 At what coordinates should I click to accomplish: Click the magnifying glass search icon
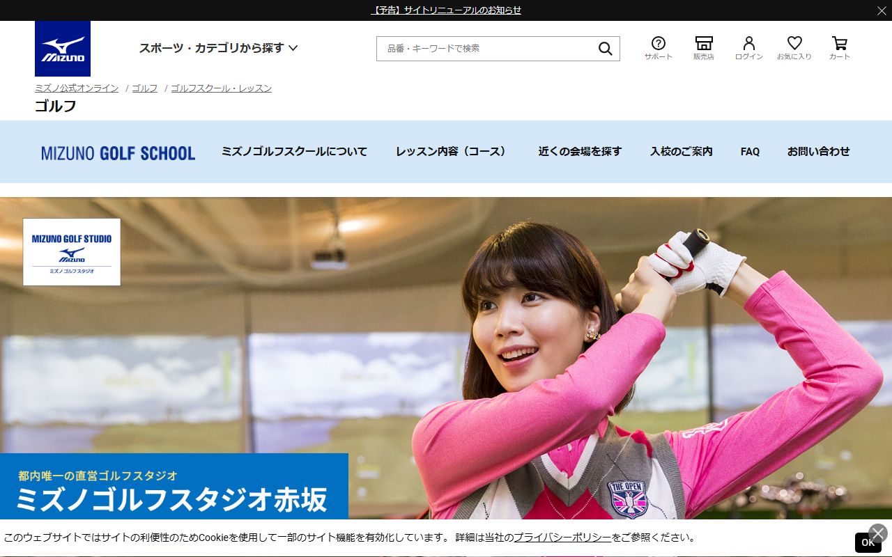tap(605, 49)
